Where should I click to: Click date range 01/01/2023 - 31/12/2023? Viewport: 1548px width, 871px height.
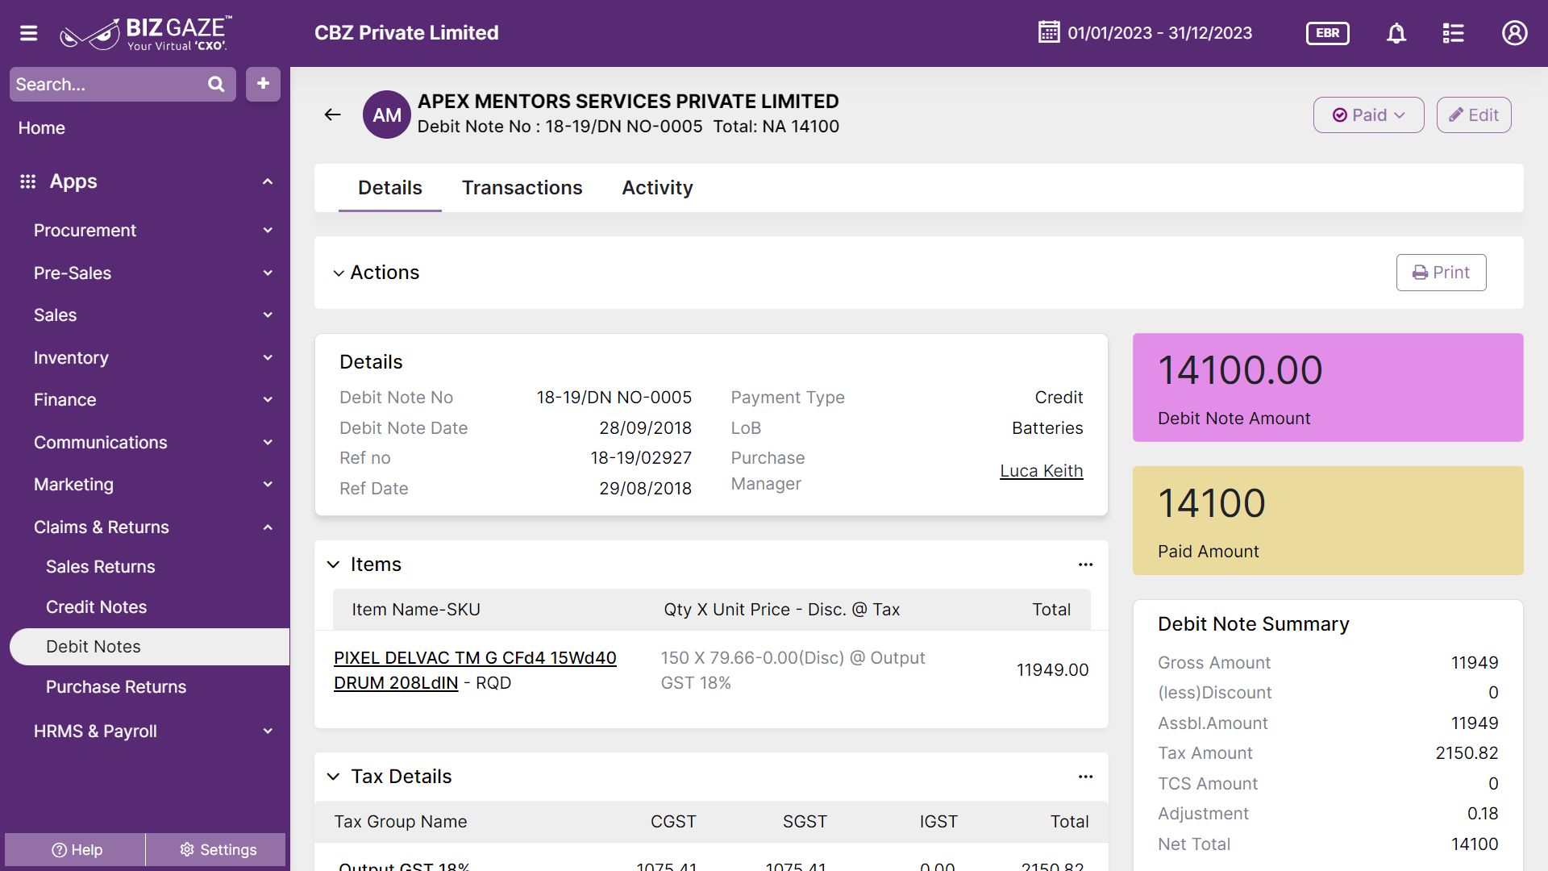tap(1159, 33)
